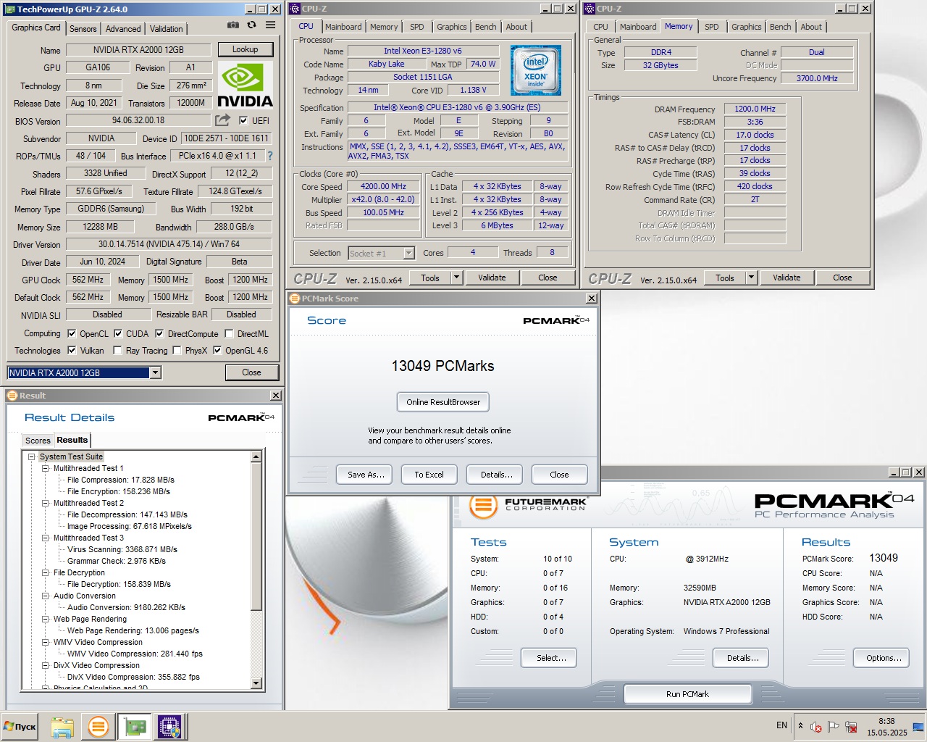Switch to PCMark04 via its taskbar icon

[98, 727]
